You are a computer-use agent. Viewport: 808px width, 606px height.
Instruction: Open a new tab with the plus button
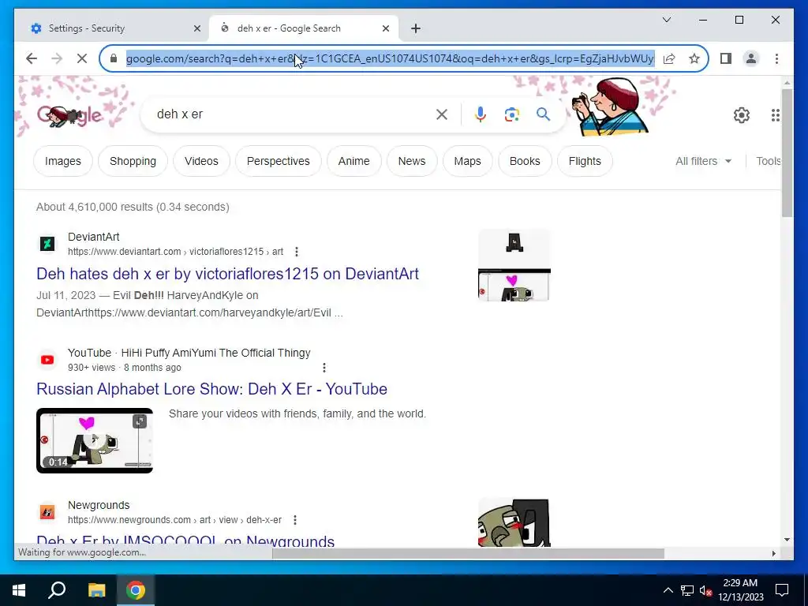coord(416,28)
